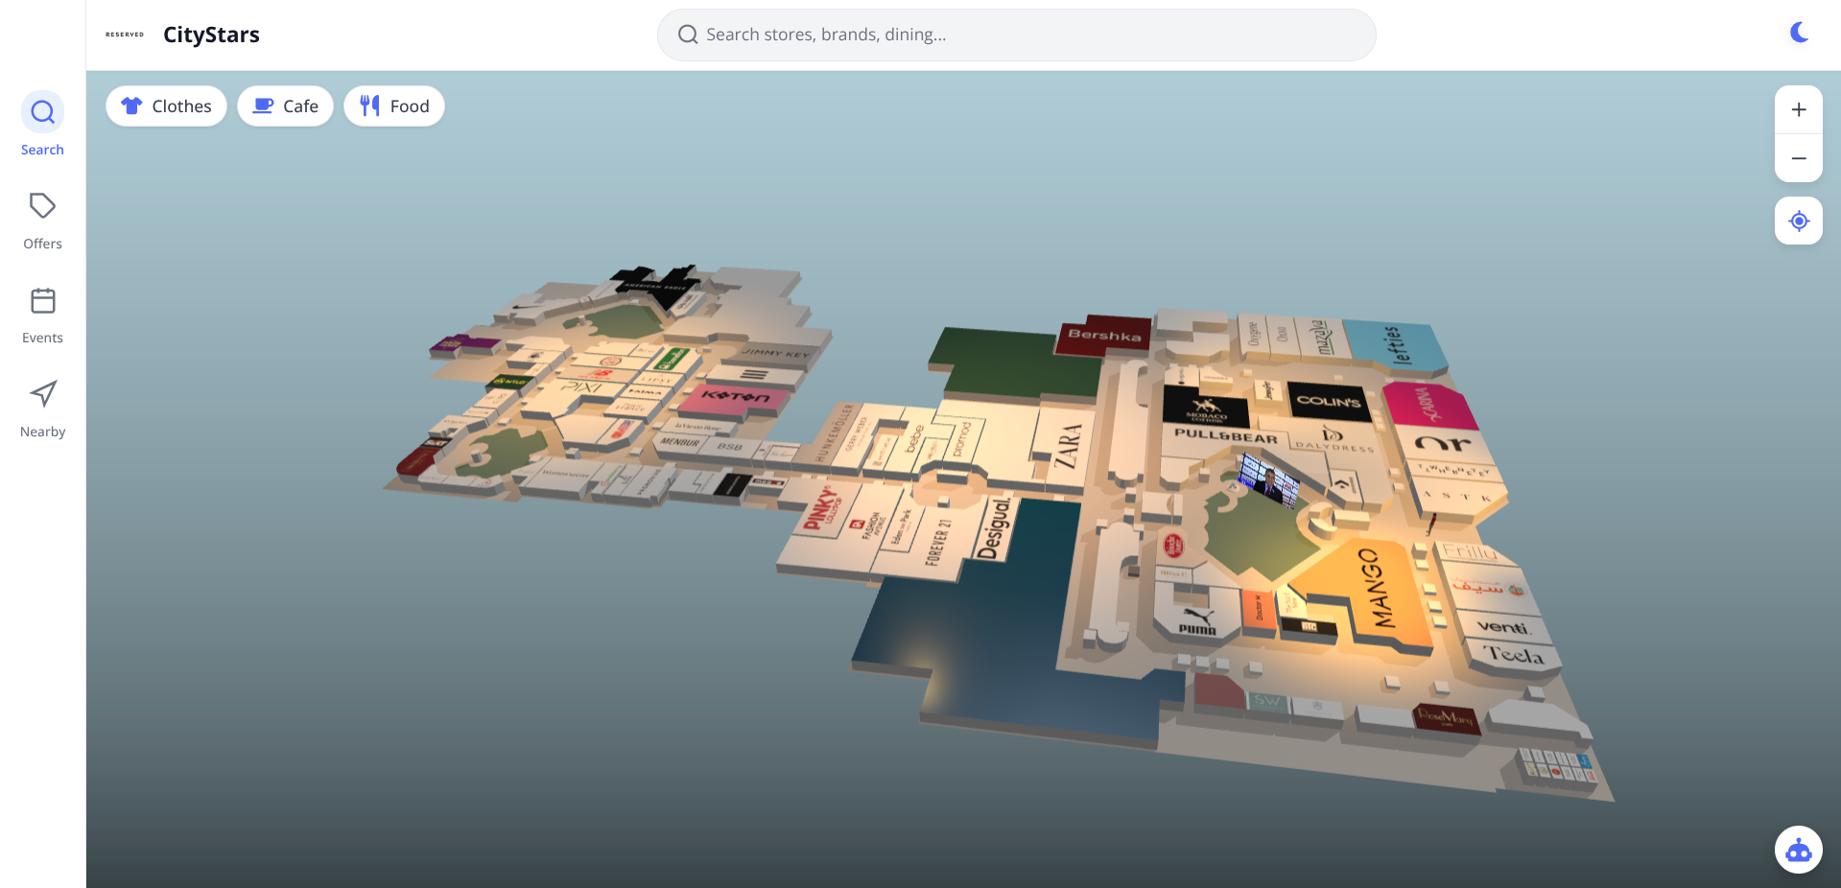
Task: Enable the Food filter chip
Action: (x=393, y=105)
